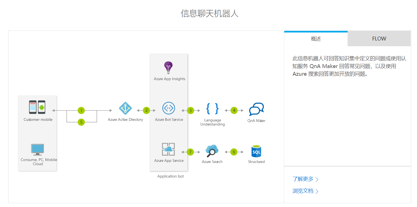This screenshot has height=207, width=417.
Task: Click the Azure Search magnifier icon
Action: [x=212, y=150]
